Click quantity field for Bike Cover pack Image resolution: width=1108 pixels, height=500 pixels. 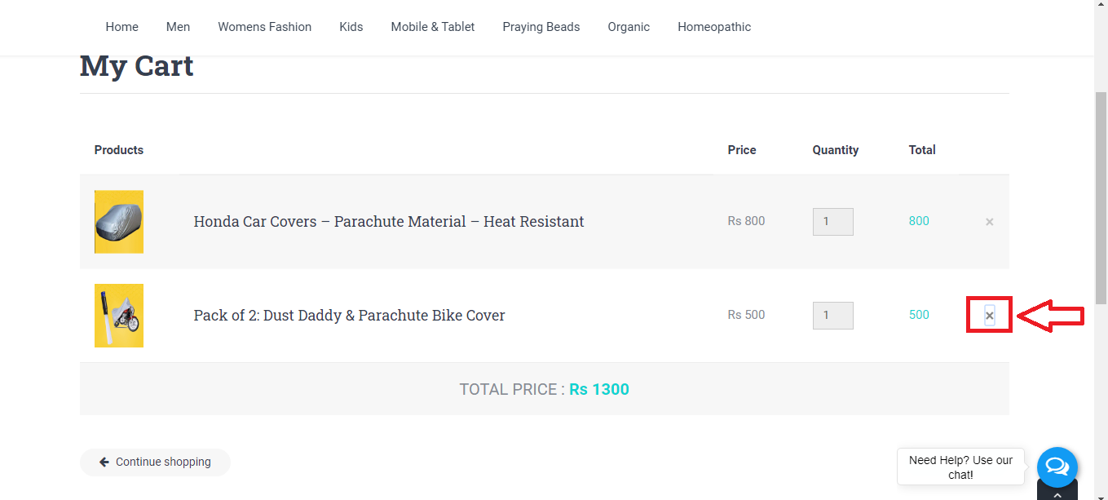(832, 316)
